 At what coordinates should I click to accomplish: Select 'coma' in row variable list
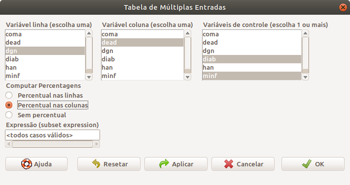tap(45, 34)
